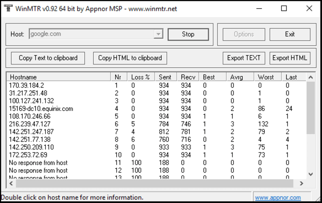Export results as HTML
Screen dimensions: 322x203
coord(290,58)
